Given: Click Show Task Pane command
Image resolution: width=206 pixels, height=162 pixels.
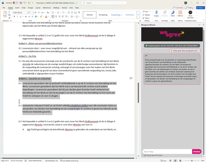Looking at the screenshot, I should (190, 14).
